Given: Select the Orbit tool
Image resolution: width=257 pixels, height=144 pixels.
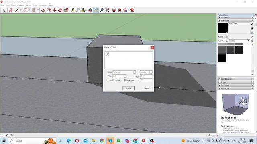Looking at the screenshot, I should click(90, 10).
